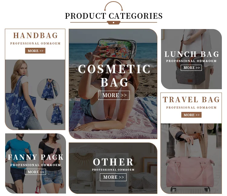The height and width of the screenshot is (196, 227).
Task: Click the Fanny Pack MORE >> button
Action: click(x=35, y=172)
